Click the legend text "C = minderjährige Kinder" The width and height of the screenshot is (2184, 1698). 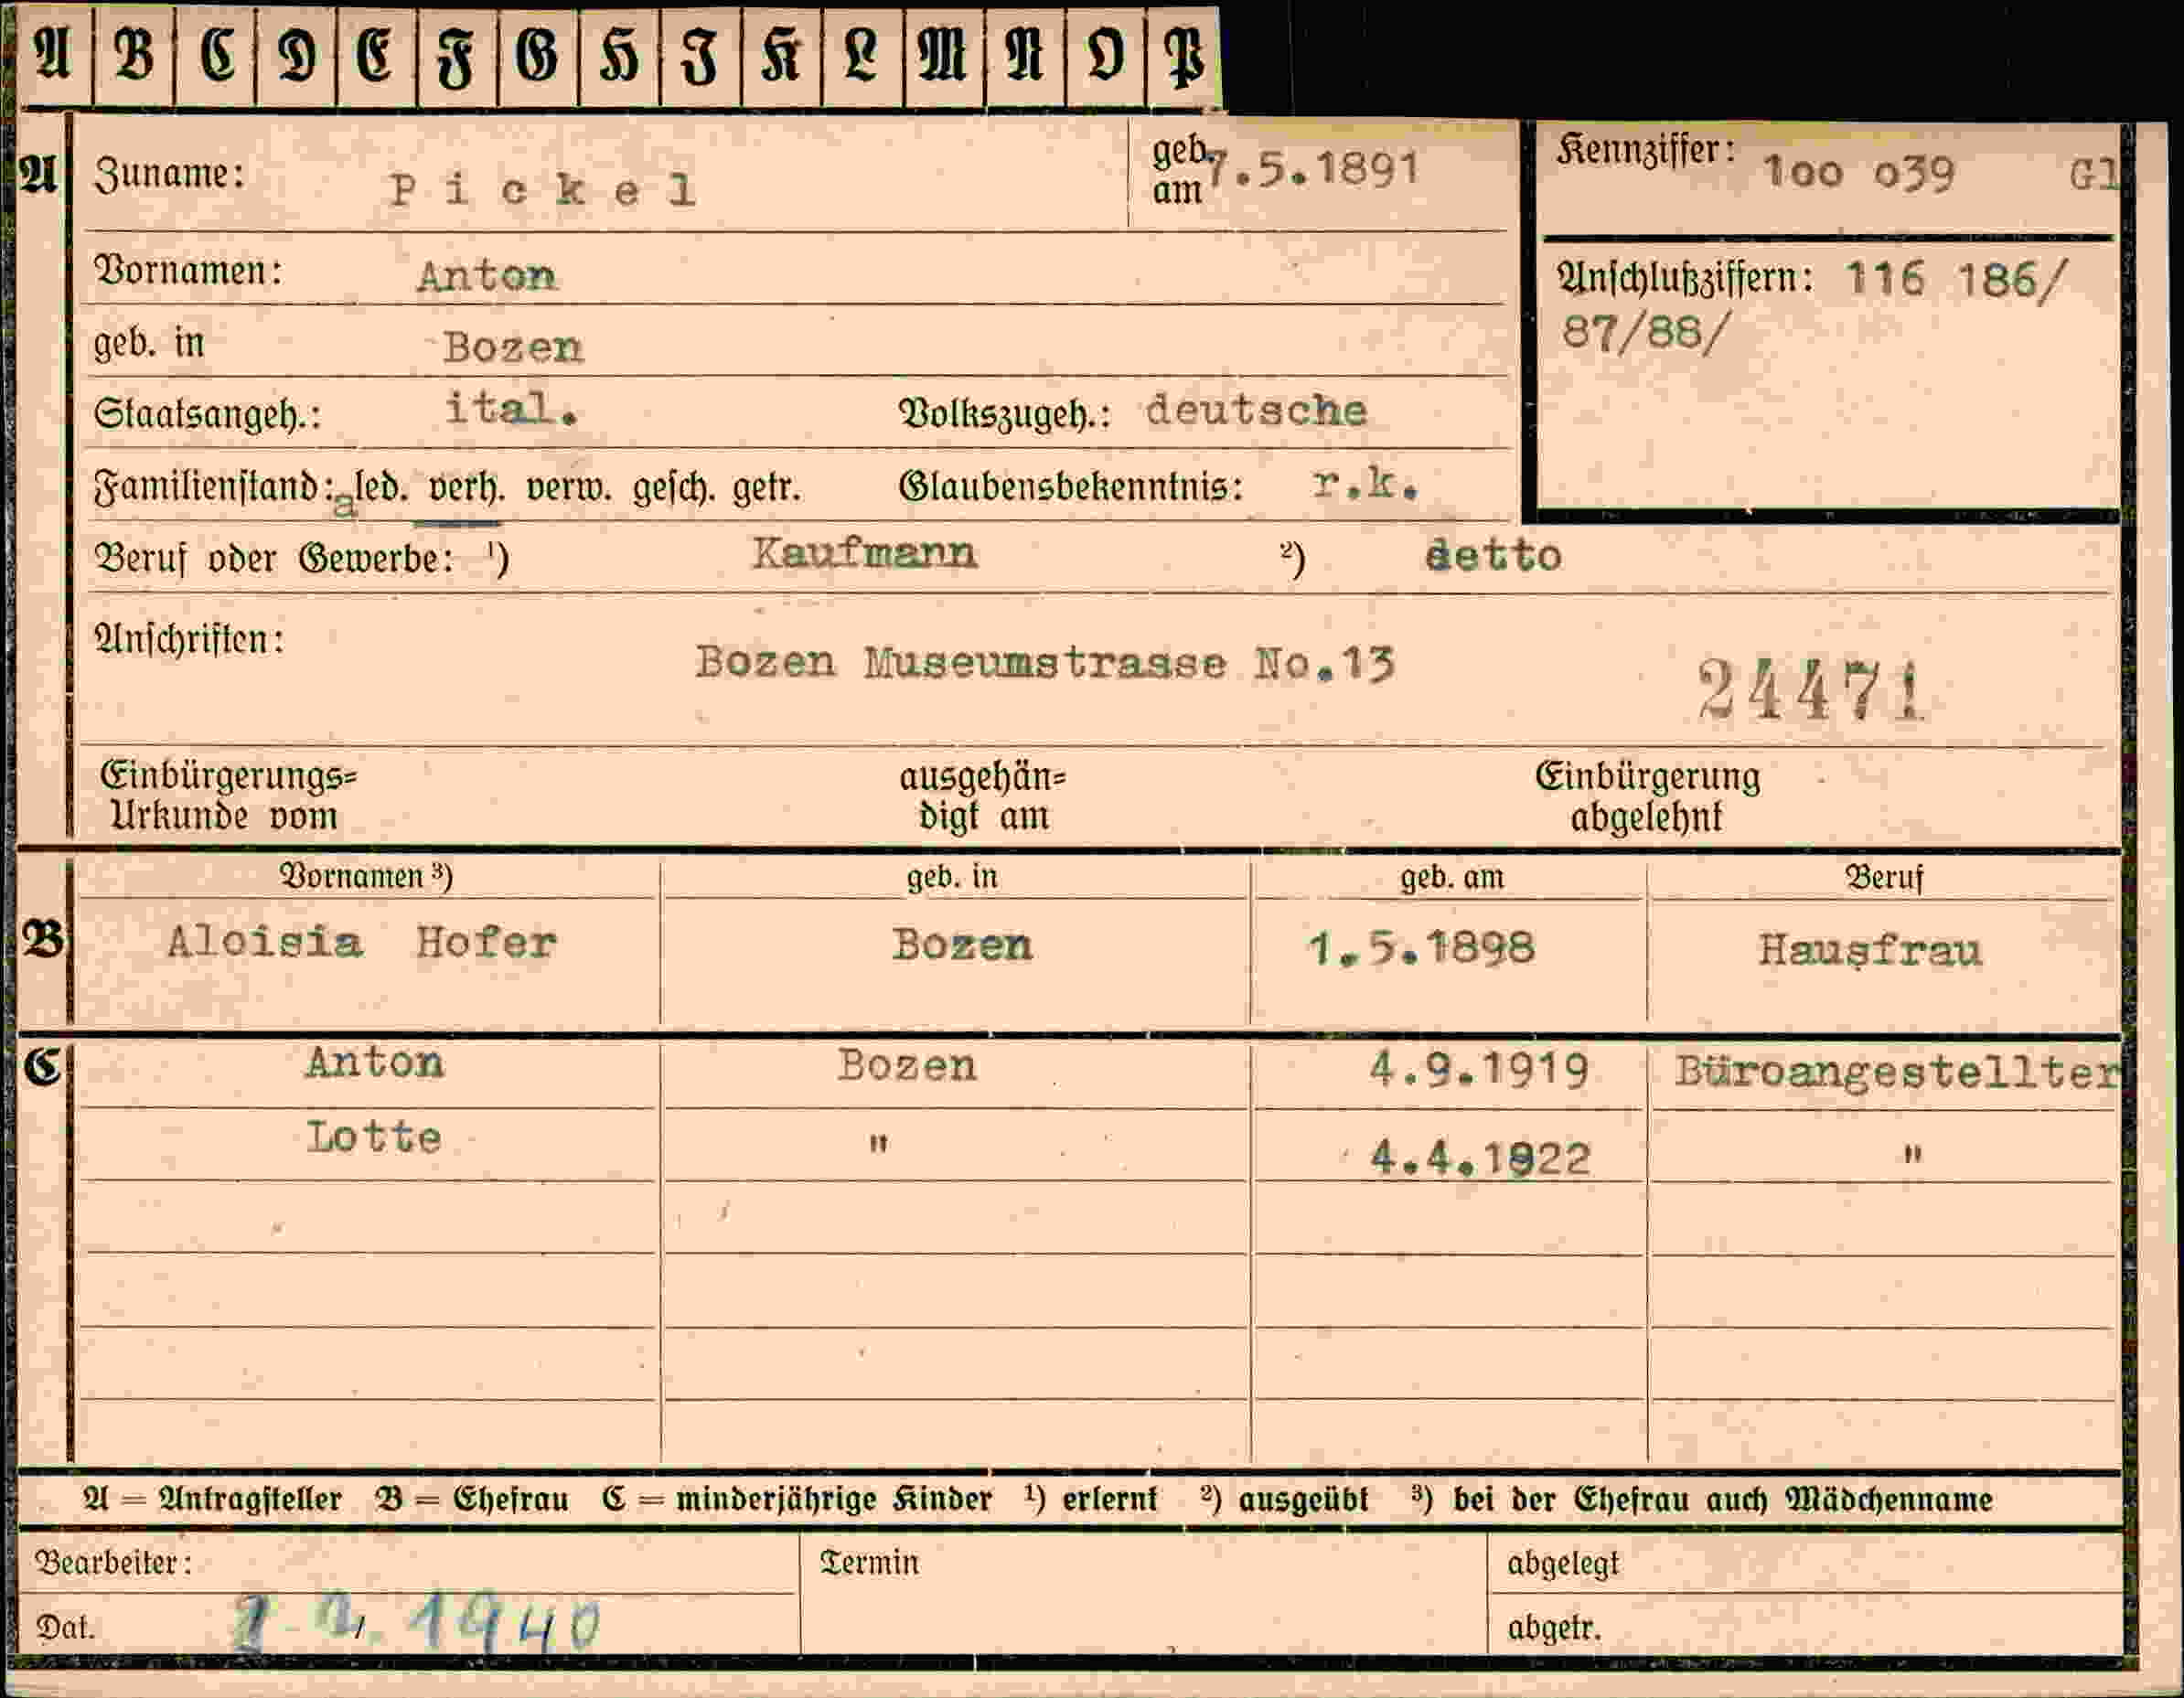pyautogui.click(x=797, y=1499)
